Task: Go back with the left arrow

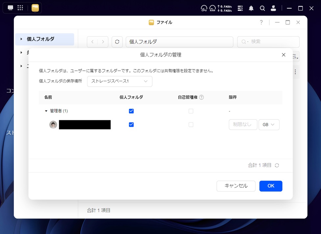Action: 92,42
